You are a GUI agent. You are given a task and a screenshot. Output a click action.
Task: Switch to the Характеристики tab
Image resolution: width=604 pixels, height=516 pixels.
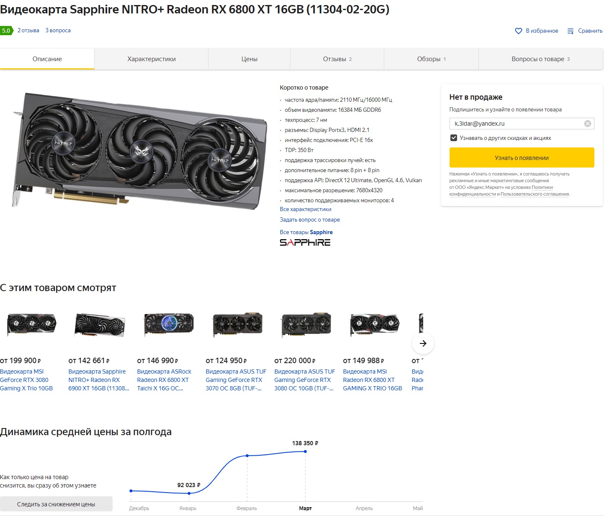click(x=152, y=59)
